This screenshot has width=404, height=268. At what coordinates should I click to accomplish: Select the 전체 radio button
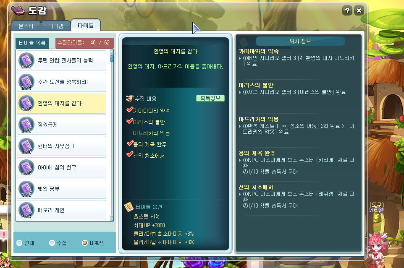tap(19, 243)
